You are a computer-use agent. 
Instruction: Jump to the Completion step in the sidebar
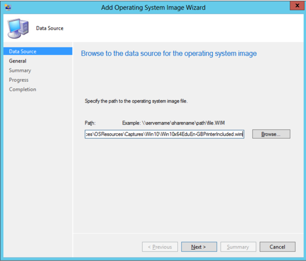click(22, 89)
